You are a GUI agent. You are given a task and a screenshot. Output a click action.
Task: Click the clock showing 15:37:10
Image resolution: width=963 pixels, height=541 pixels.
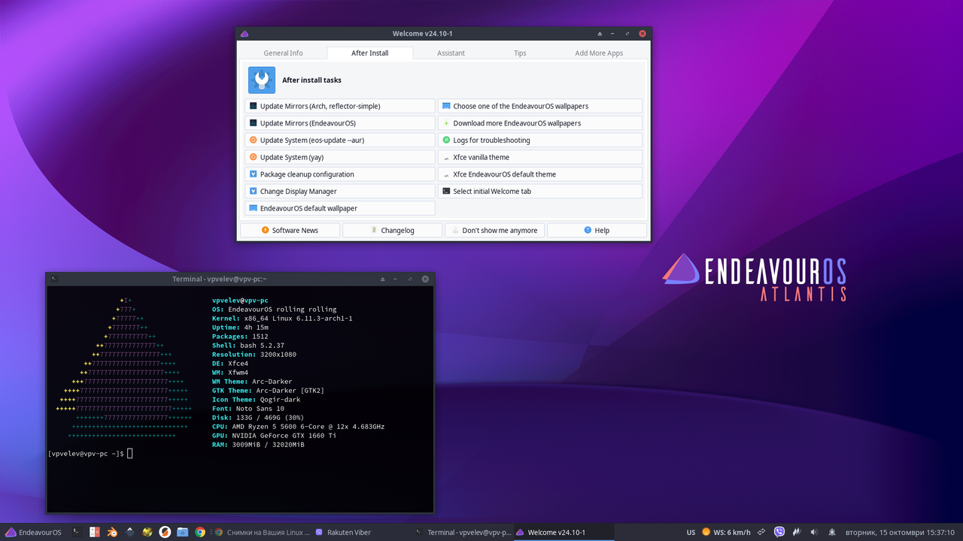coord(901,532)
